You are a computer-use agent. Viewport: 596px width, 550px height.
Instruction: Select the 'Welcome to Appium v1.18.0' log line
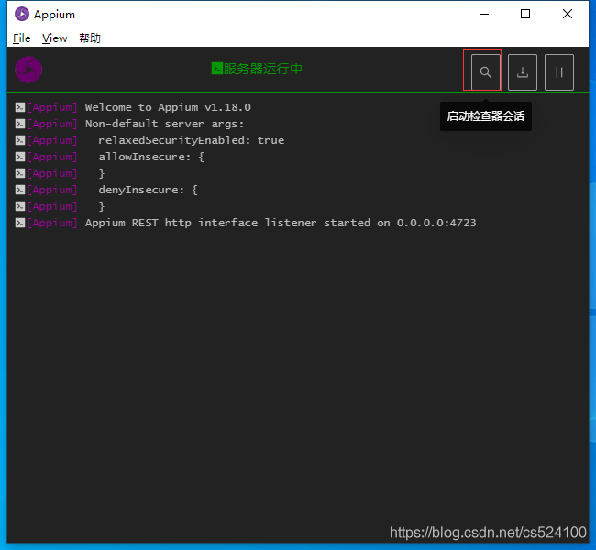(x=168, y=107)
